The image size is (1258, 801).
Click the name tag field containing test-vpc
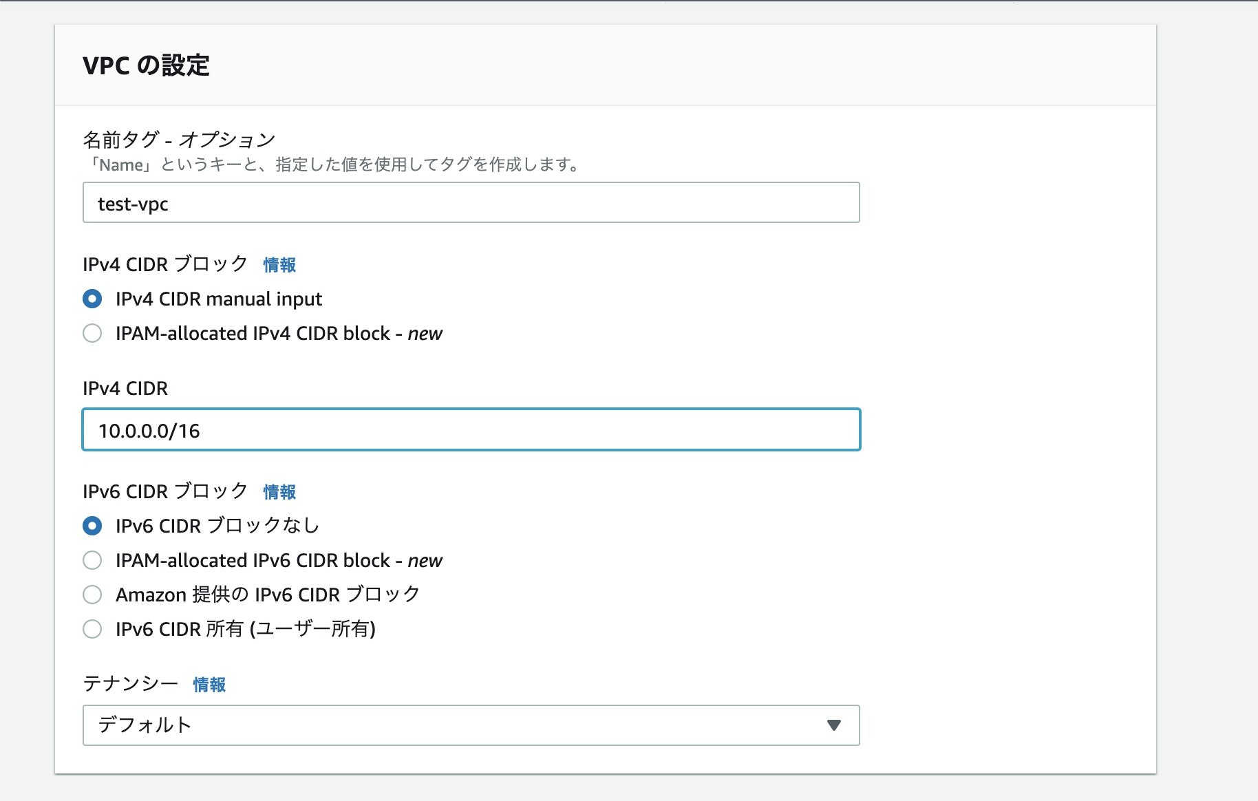tap(470, 203)
